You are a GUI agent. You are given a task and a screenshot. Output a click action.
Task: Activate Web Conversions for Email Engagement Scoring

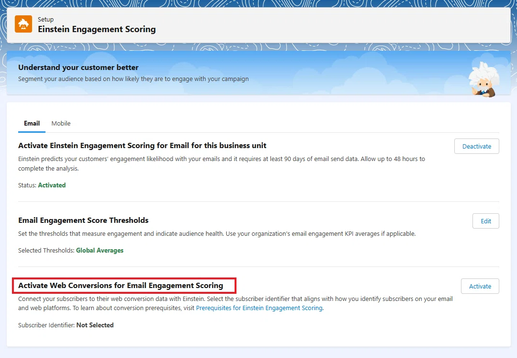tap(480, 287)
